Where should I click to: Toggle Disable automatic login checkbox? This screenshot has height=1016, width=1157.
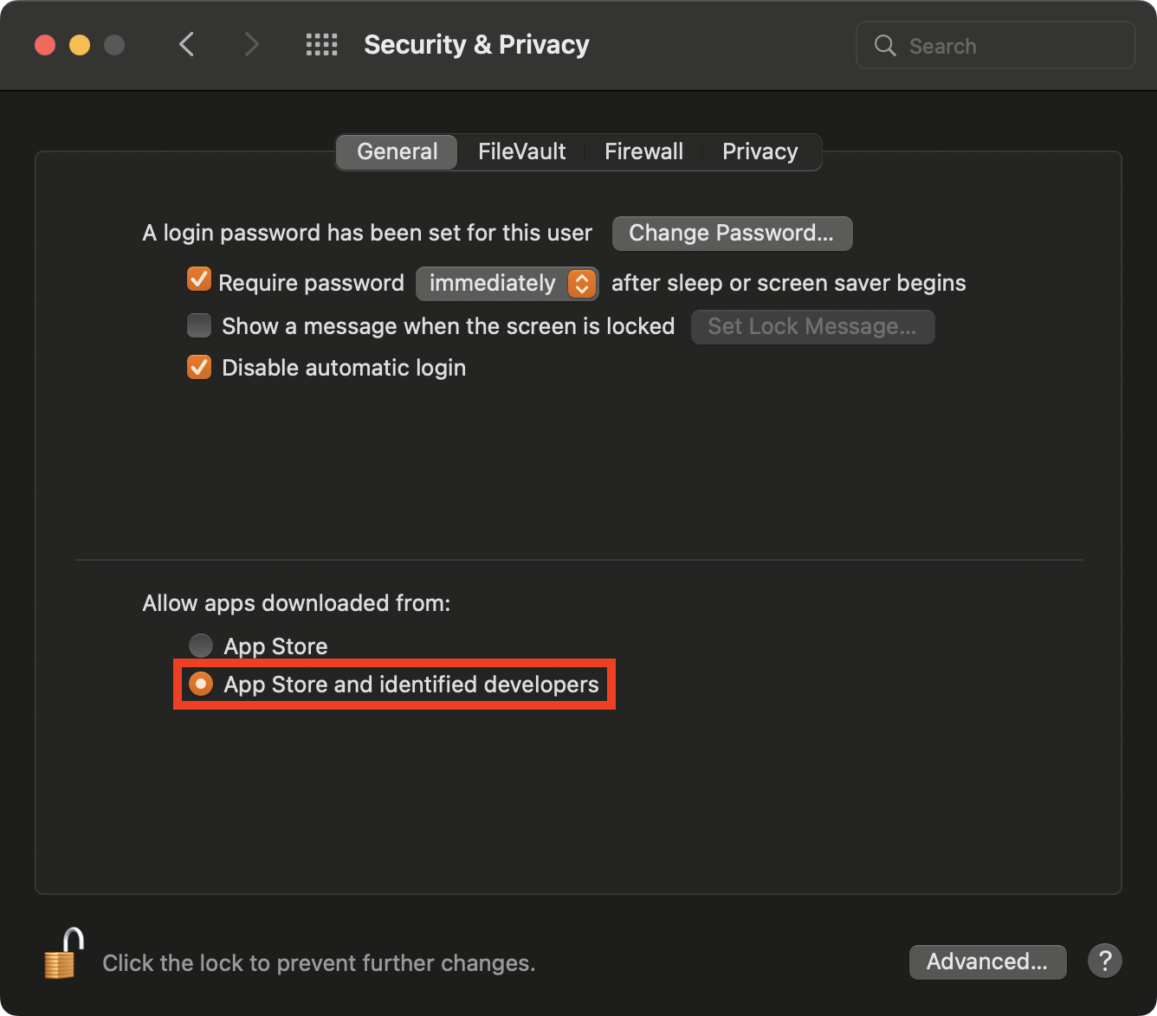click(x=199, y=367)
